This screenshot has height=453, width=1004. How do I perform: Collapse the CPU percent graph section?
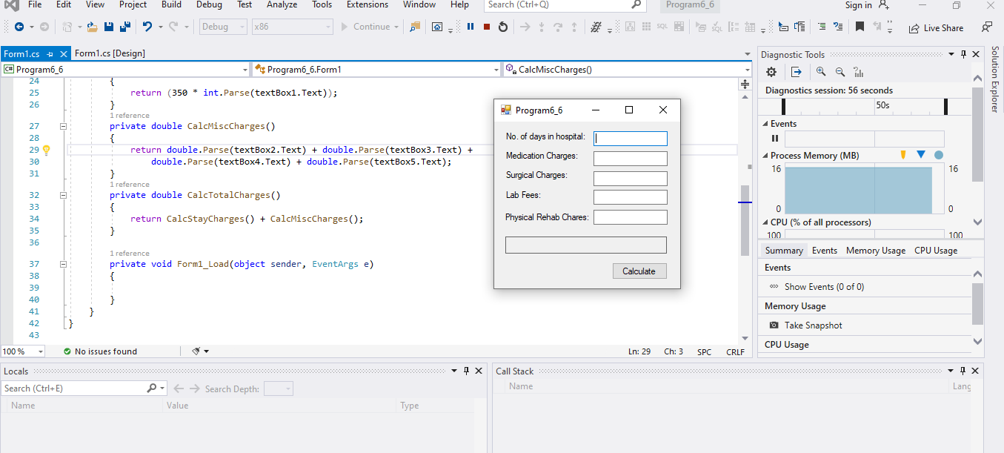765,222
